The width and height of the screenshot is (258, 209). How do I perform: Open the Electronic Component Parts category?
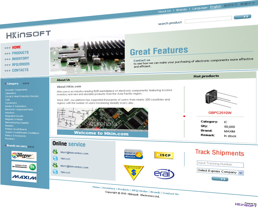pyautogui.click(x=19, y=109)
